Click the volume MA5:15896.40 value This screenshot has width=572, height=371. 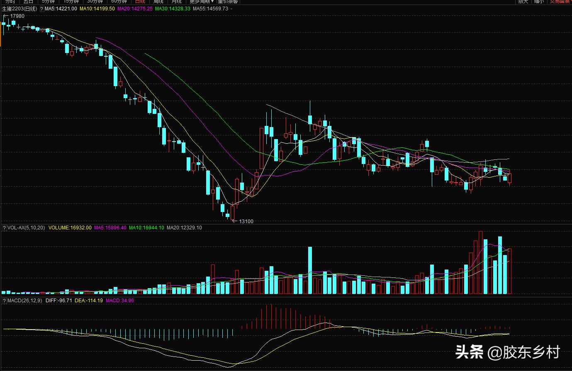110,228
